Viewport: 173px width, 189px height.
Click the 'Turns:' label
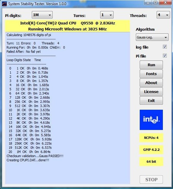coord(79,16)
